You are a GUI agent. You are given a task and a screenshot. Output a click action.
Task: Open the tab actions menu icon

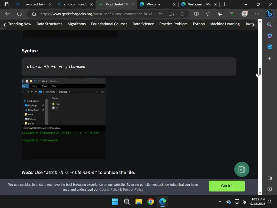[x=6, y=4]
